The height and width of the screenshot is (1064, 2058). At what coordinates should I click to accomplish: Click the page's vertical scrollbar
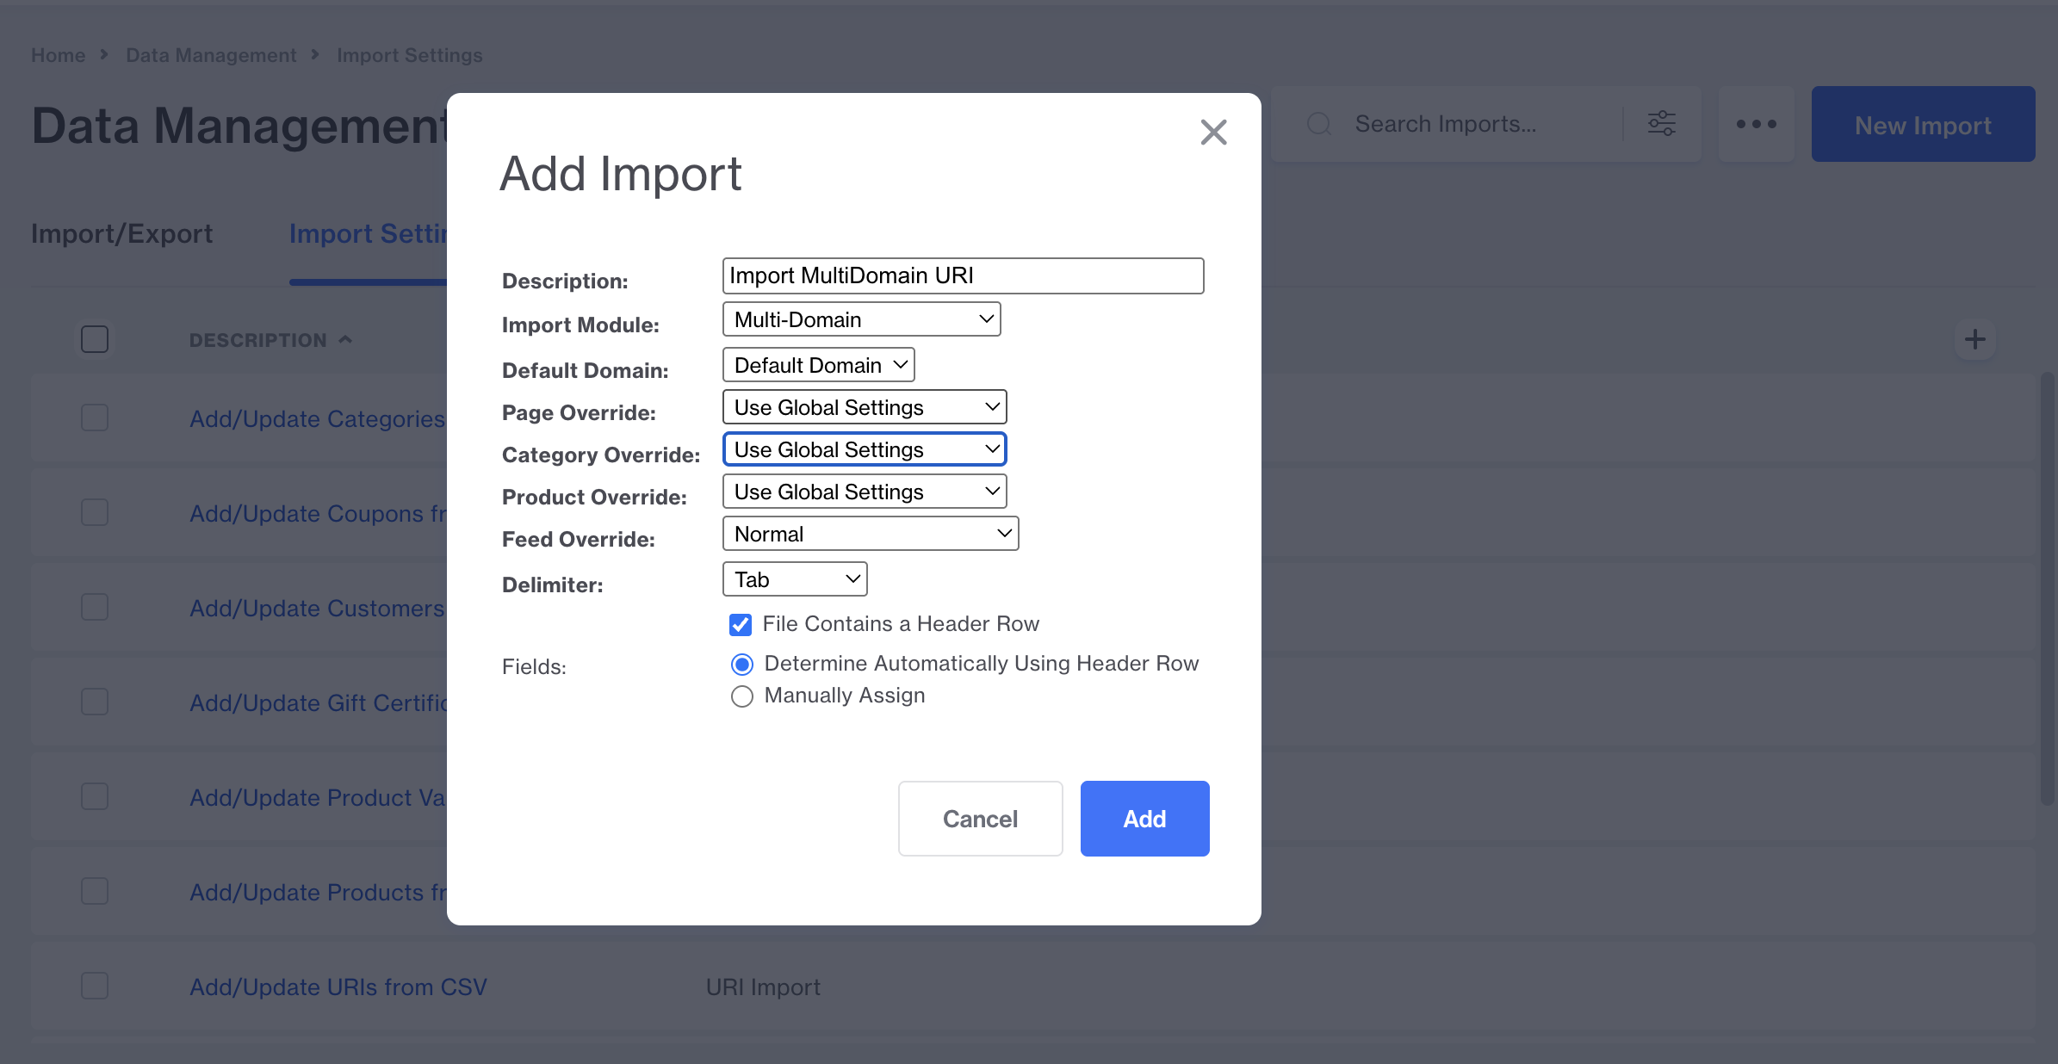click(x=2048, y=589)
